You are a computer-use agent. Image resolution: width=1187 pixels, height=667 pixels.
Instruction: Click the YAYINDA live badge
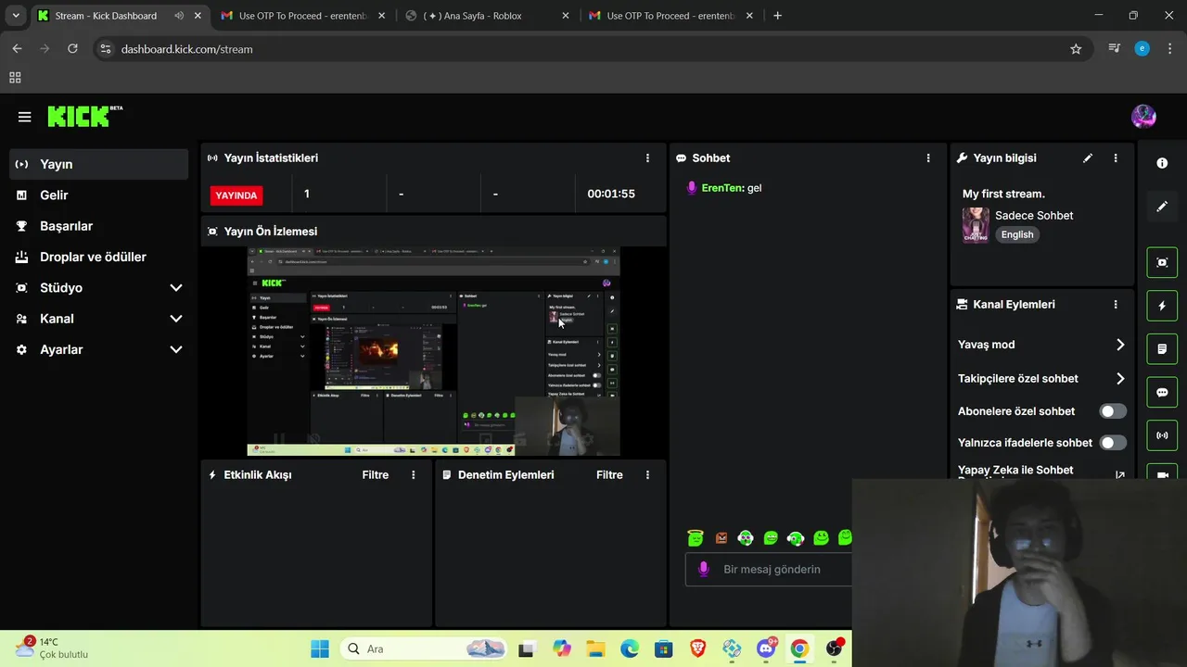click(x=236, y=195)
